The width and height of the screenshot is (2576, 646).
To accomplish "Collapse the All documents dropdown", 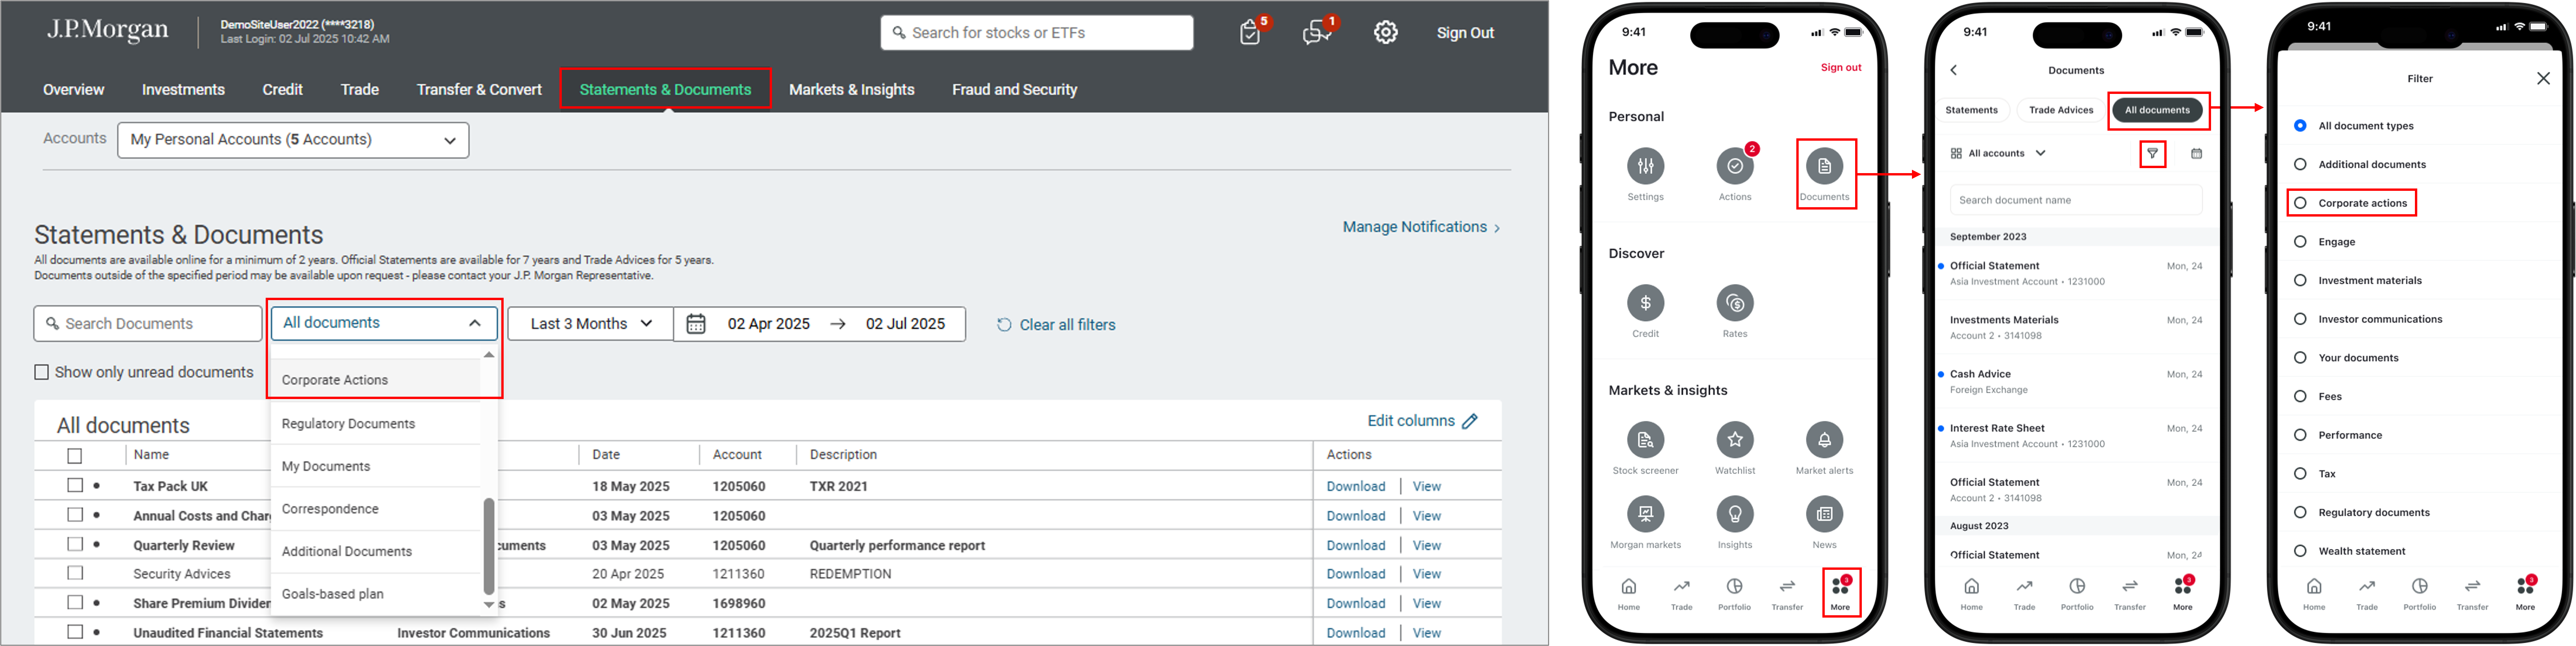I will pyautogui.click(x=384, y=323).
